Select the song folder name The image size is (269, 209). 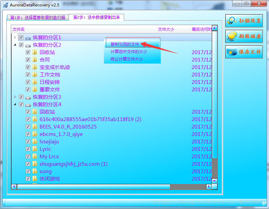45,171
